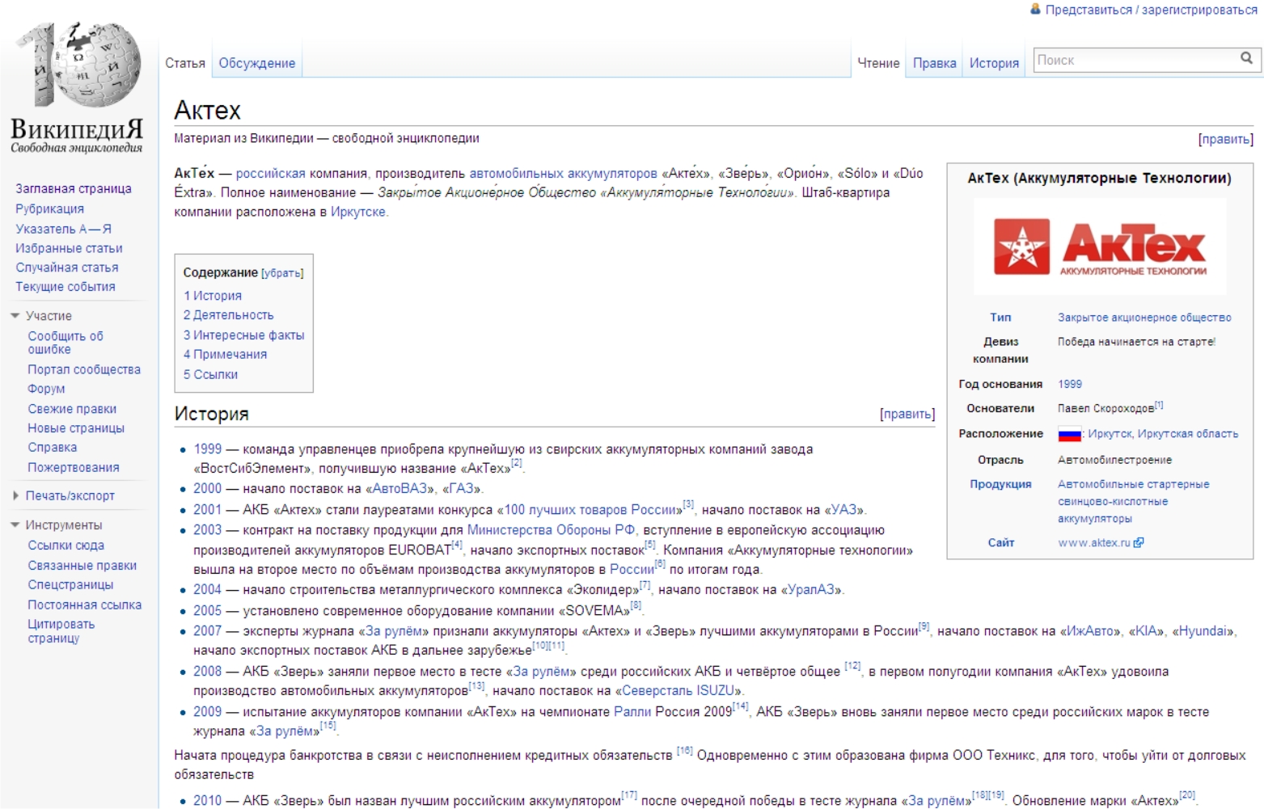This screenshot has width=1264, height=809.
Task: Open Случайная статья
Action: pos(67,268)
